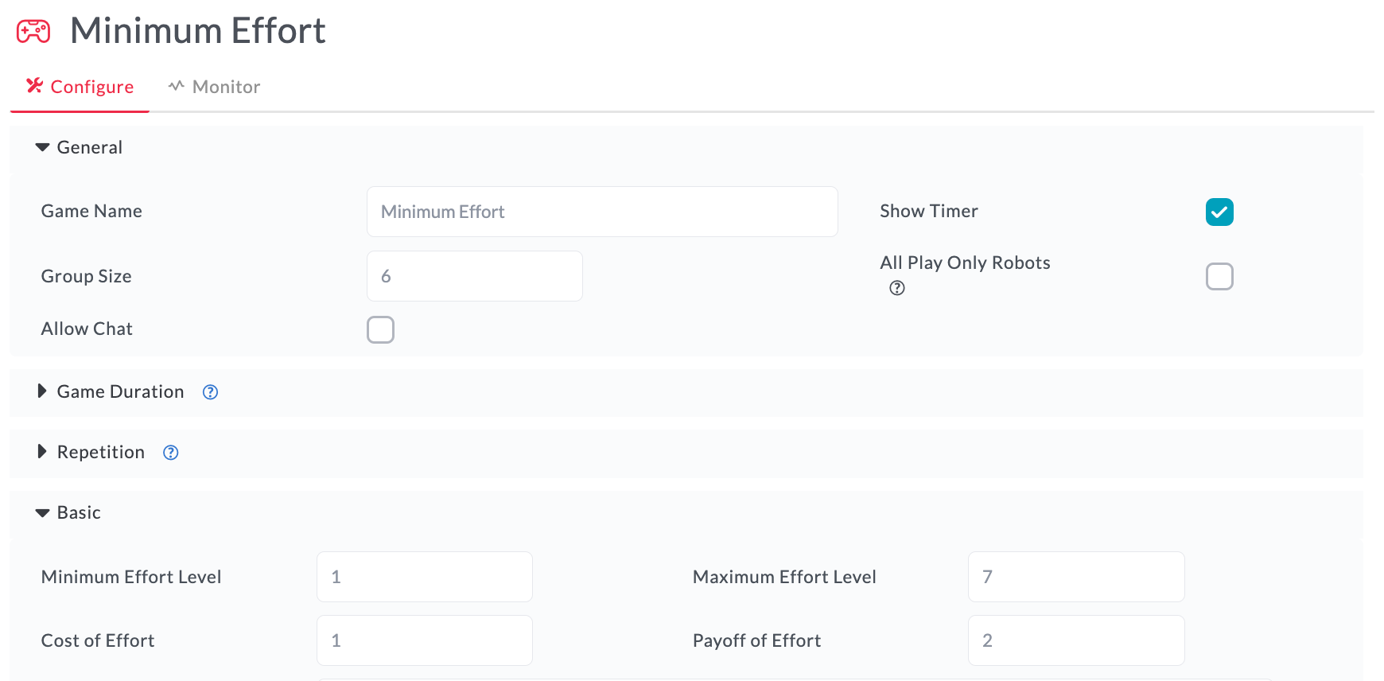
Task: Collapse the Basic section
Action: click(x=43, y=513)
